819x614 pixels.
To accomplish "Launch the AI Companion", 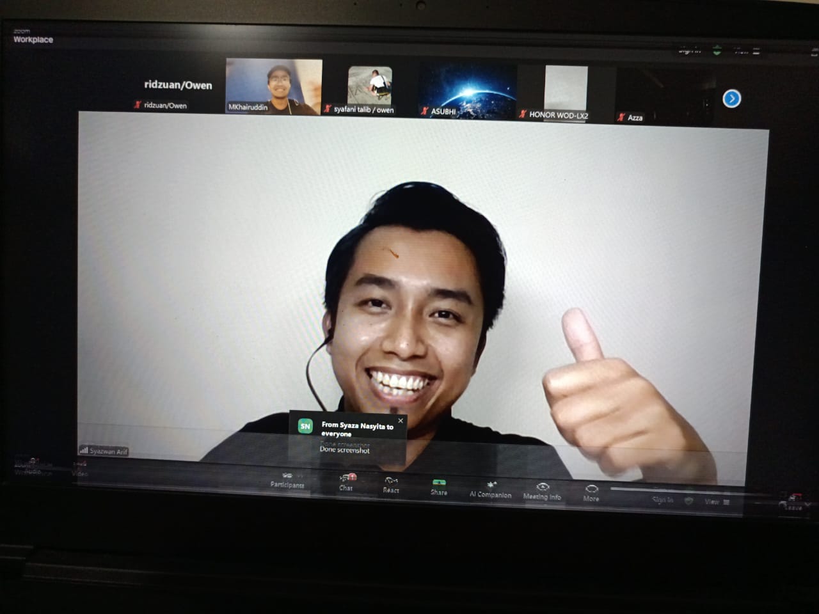I will pyautogui.click(x=490, y=488).
